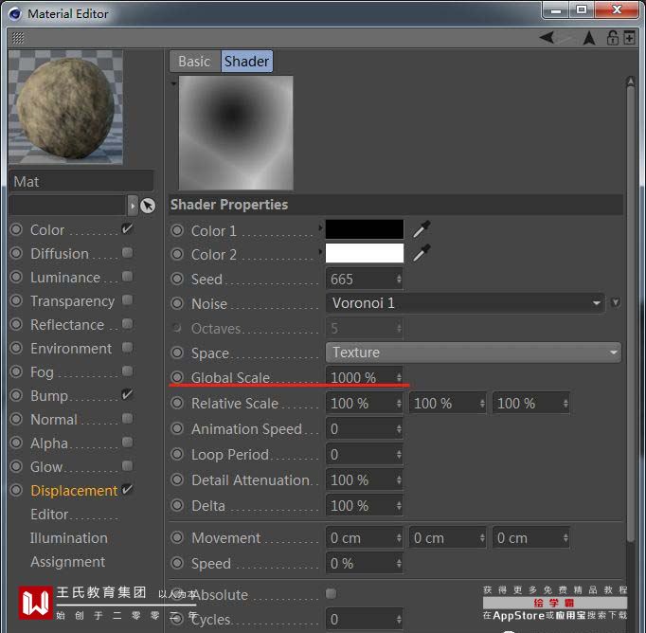Collapse the shader preview triangle
Viewport: 646px width, 633px height.
pyautogui.click(x=174, y=83)
